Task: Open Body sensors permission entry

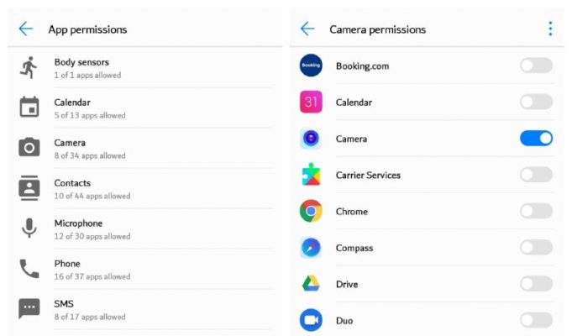Action: 145,68
